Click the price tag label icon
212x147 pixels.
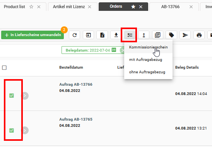[171, 35]
